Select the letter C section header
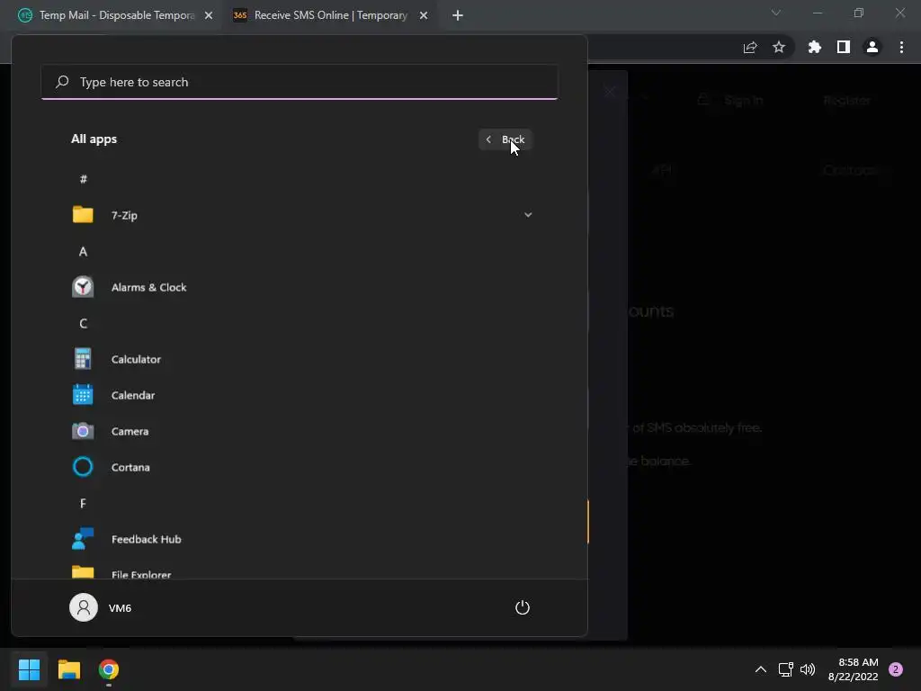This screenshot has height=691, width=921. pyautogui.click(x=84, y=323)
